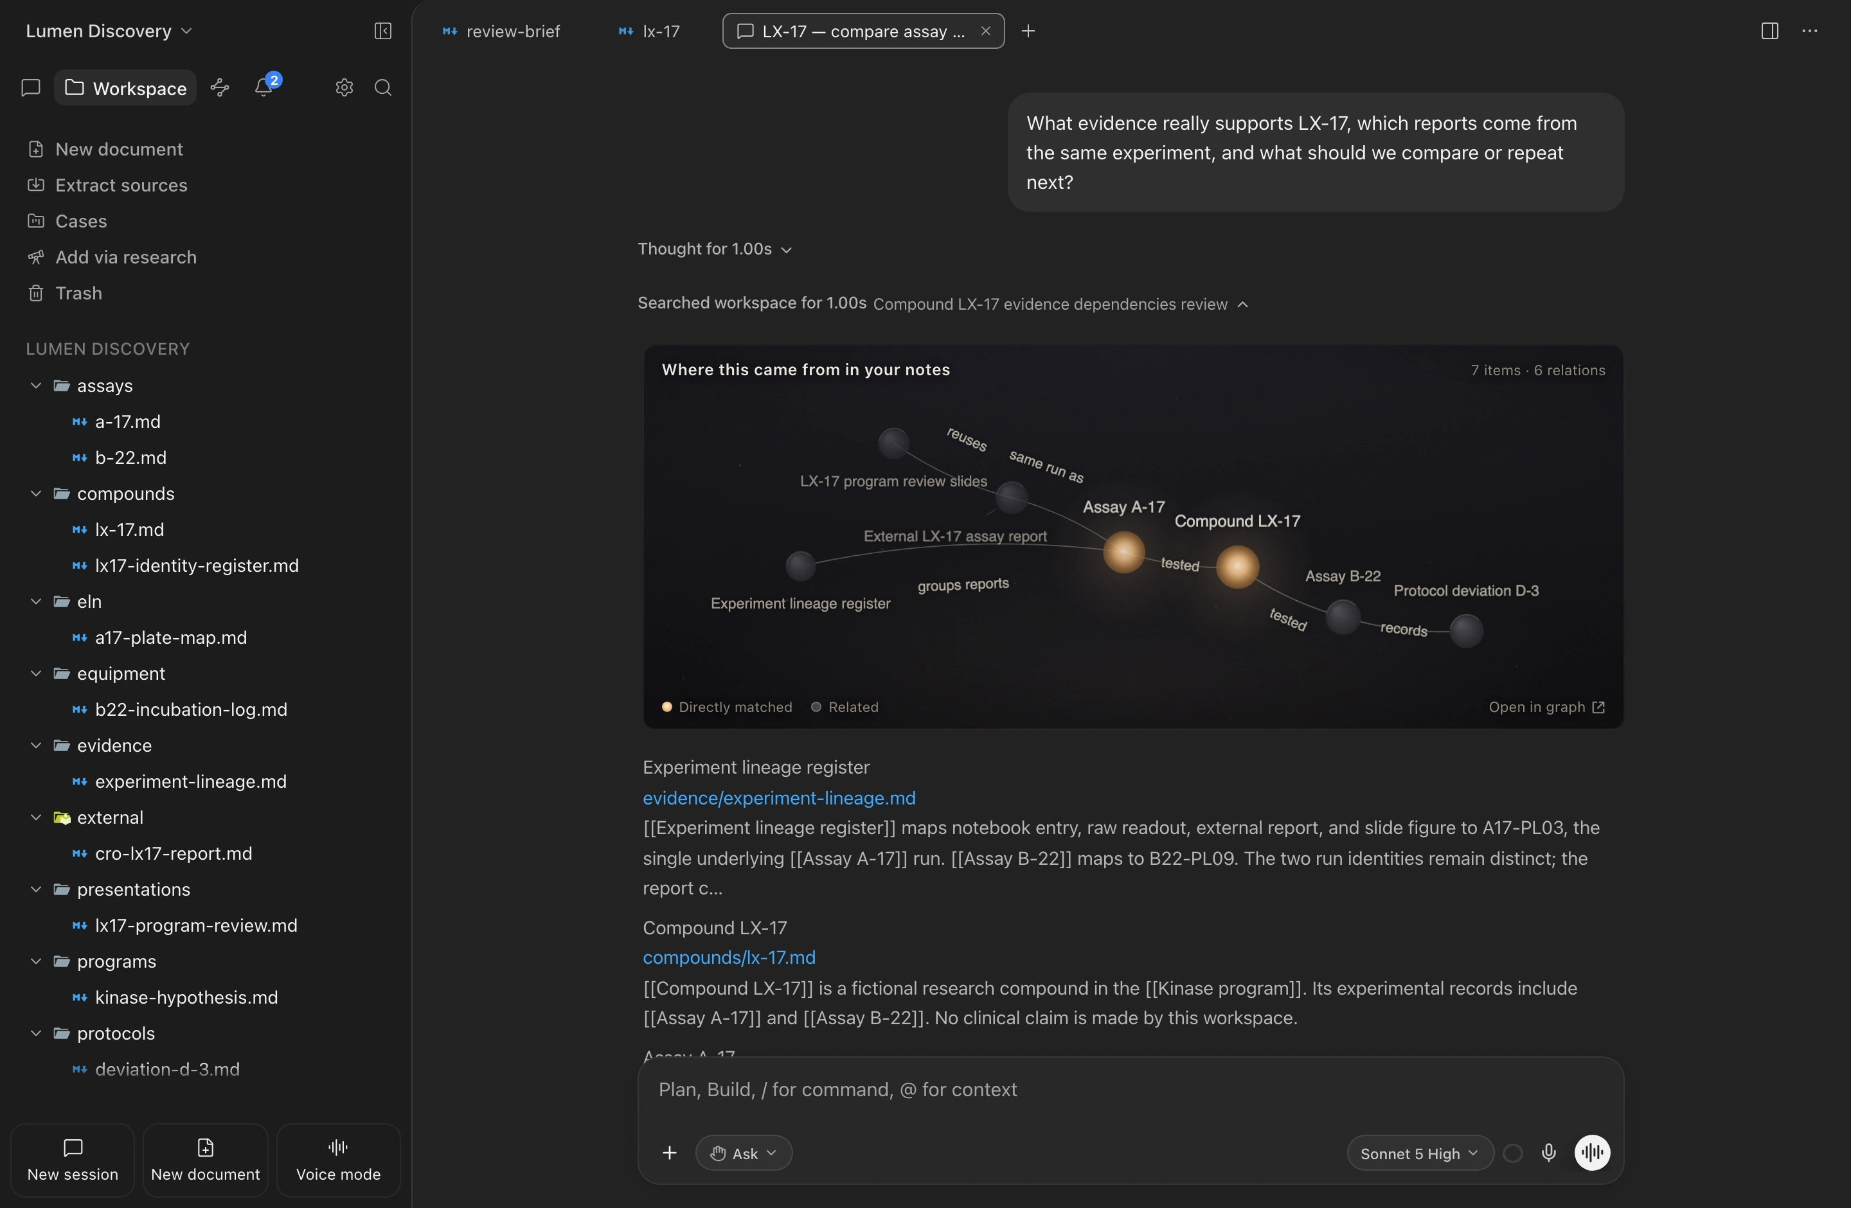The width and height of the screenshot is (1851, 1208).
Task: Click the sidebar search magnifier icon
Action: [384, 88]
